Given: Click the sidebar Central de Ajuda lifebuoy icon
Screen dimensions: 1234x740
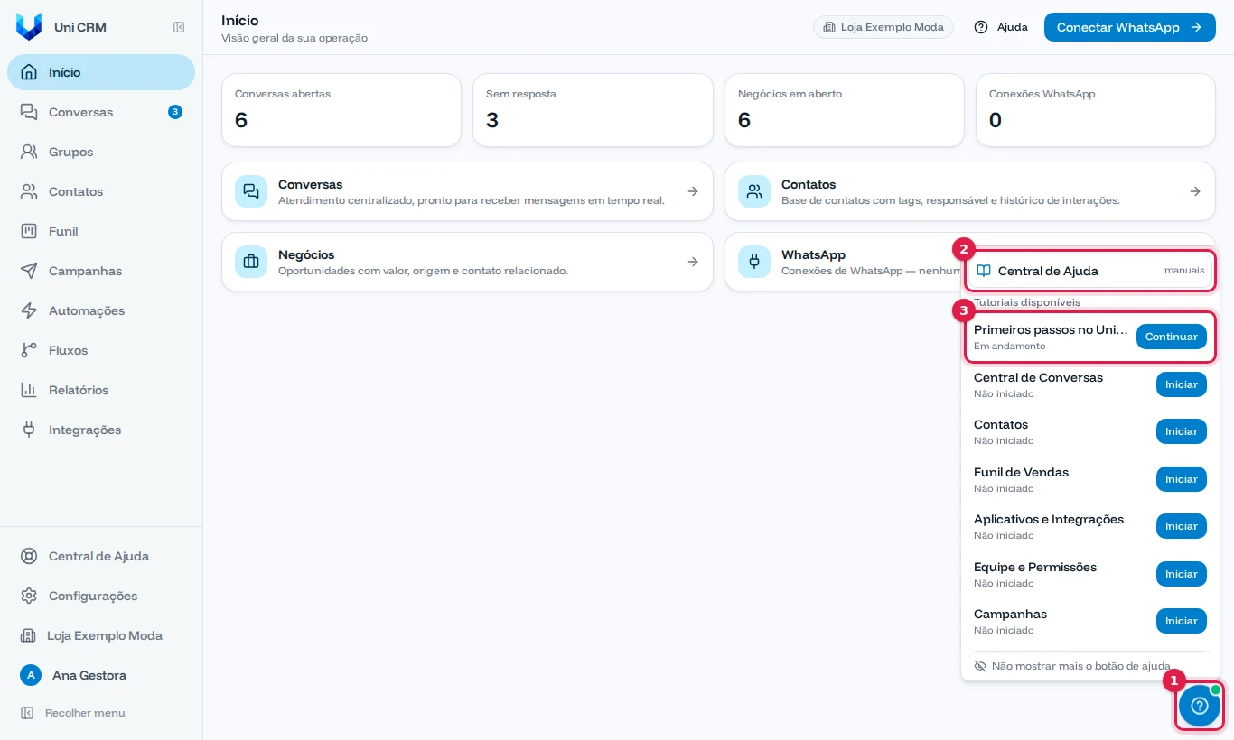Looking at the screenshot, I should 29,556.
